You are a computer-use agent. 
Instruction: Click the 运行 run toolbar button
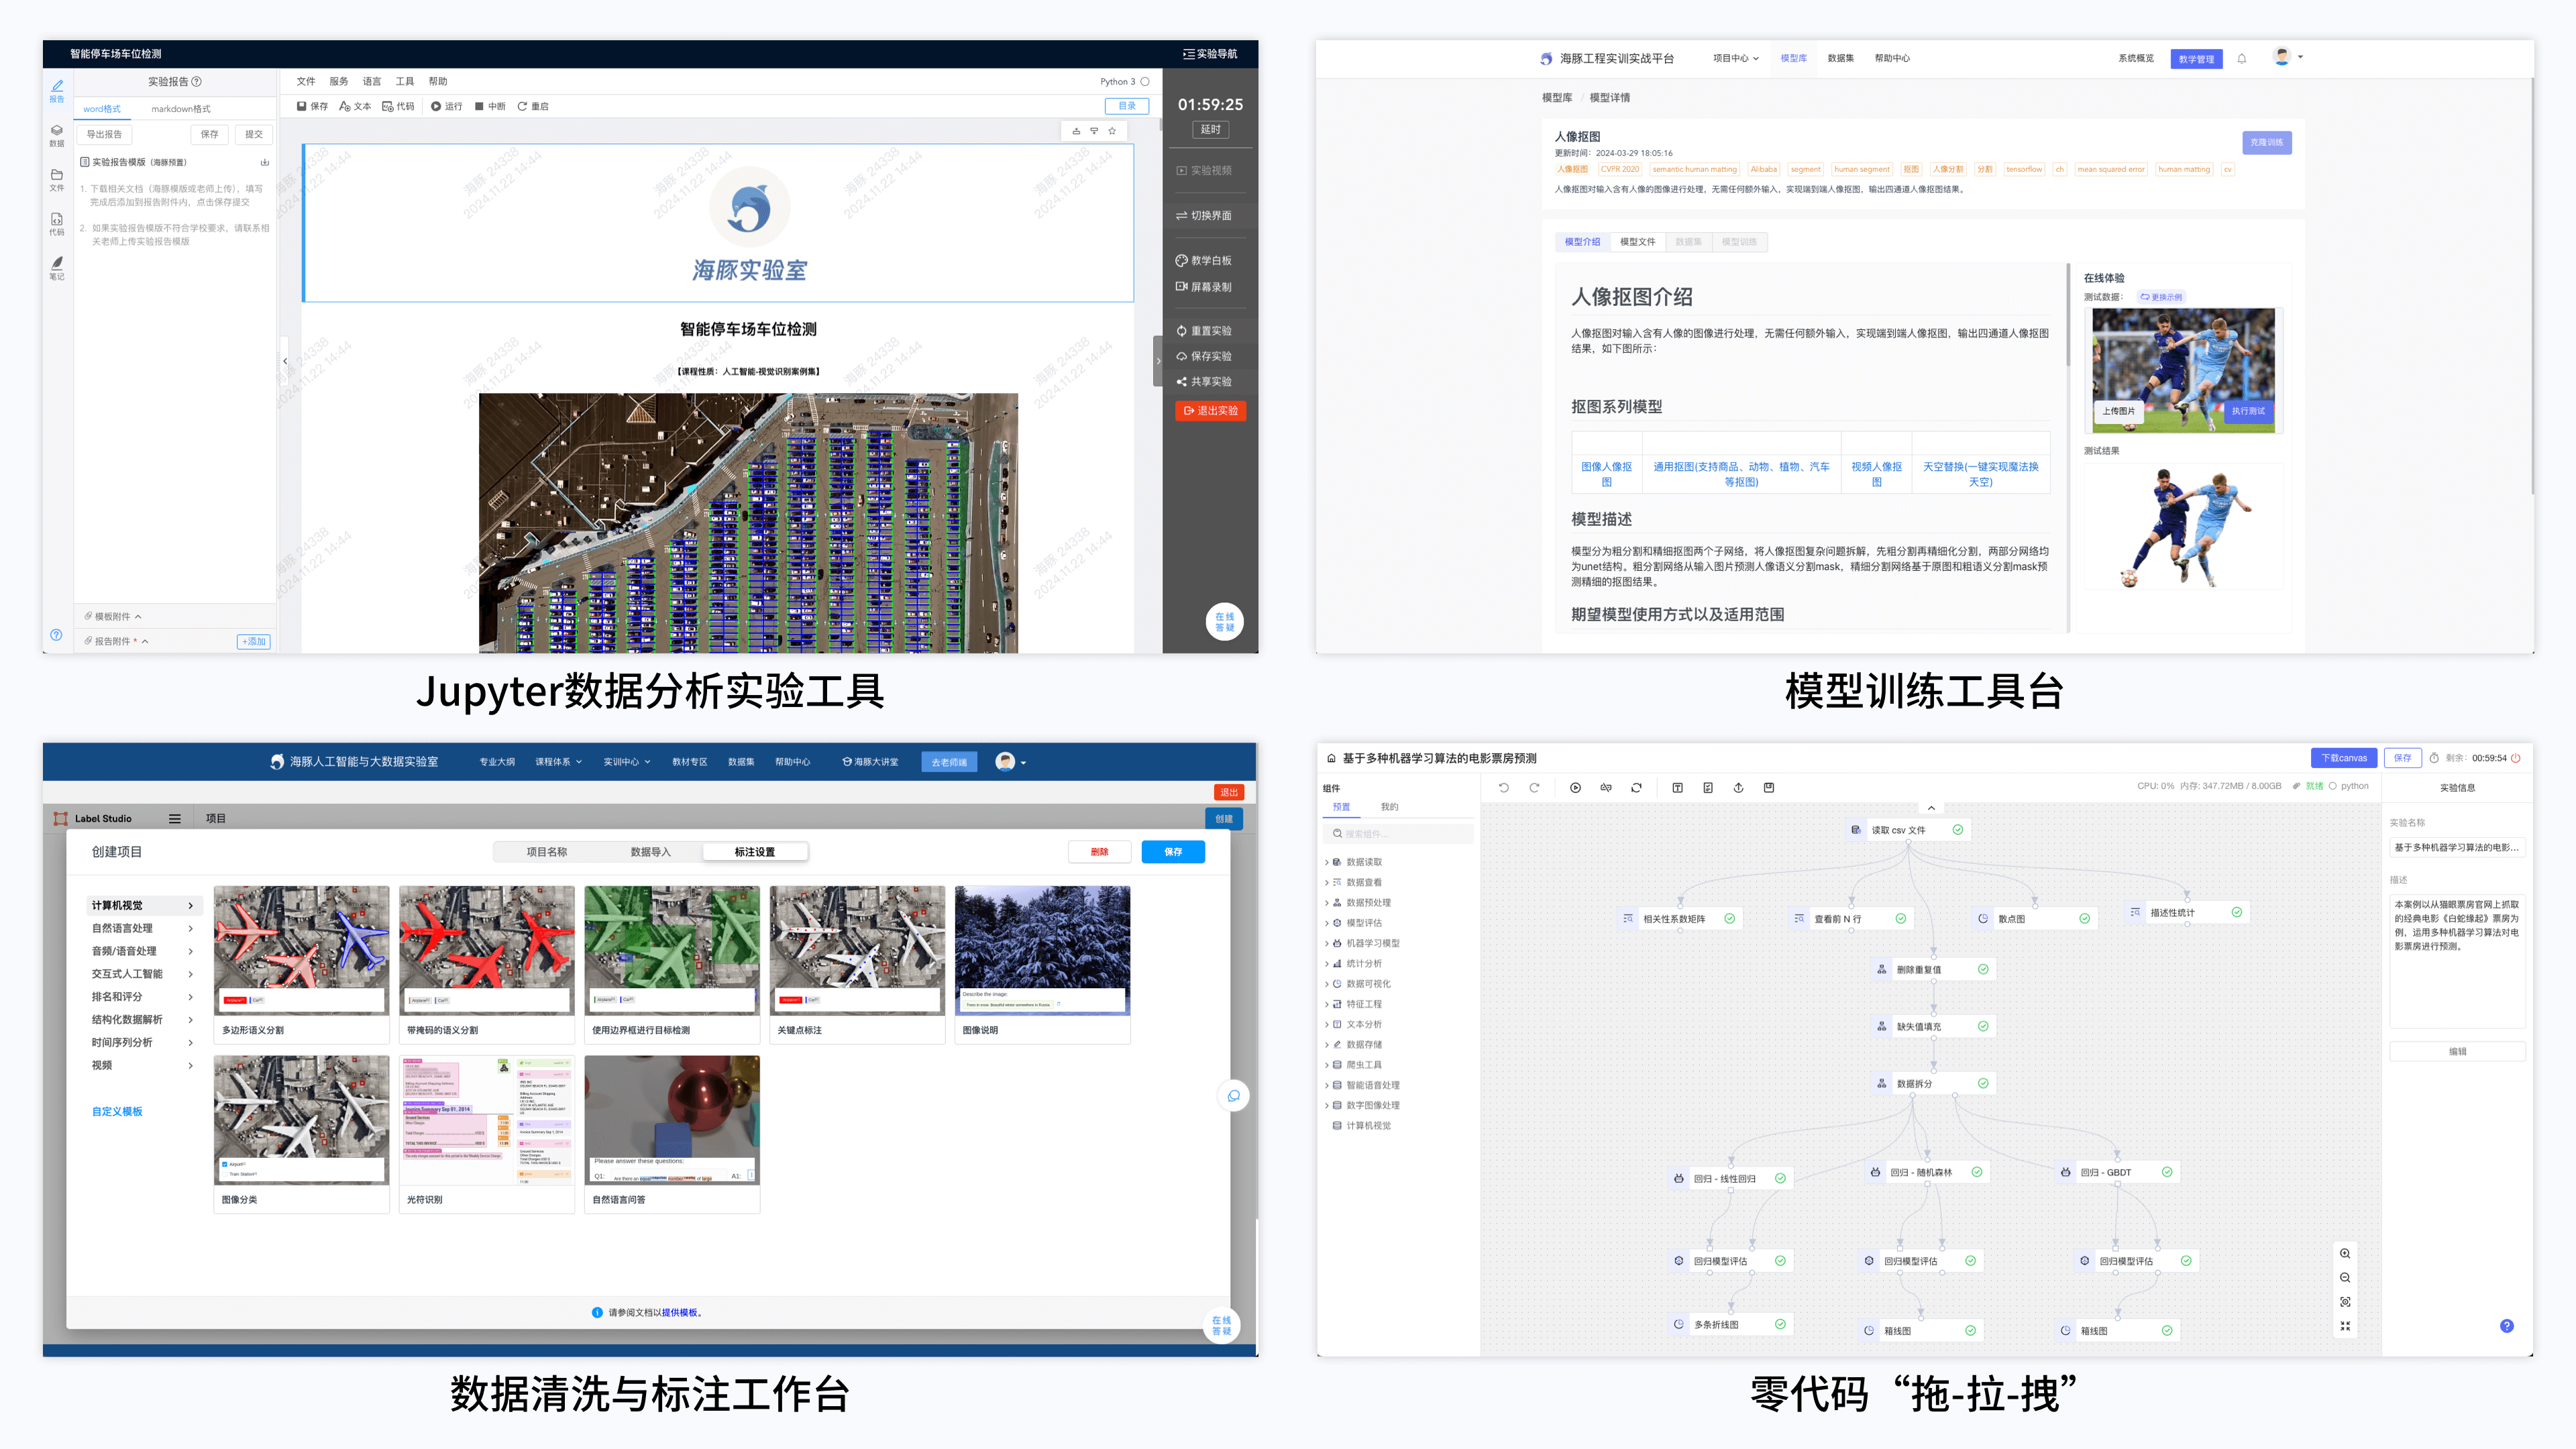(447, 106)
